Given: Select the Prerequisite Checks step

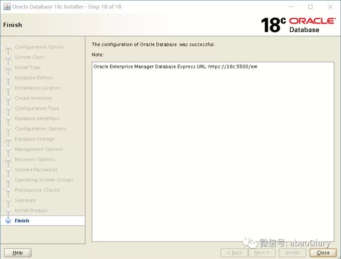Looking at the screenshot, I should (x=37, y=190).
